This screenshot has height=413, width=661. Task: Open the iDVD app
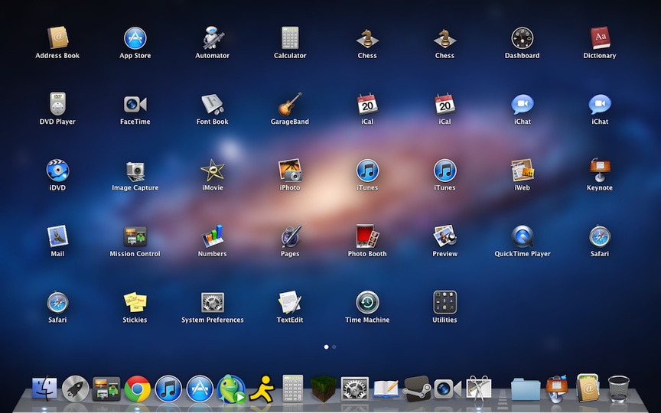pyautogui.click(x=57, y=171)
